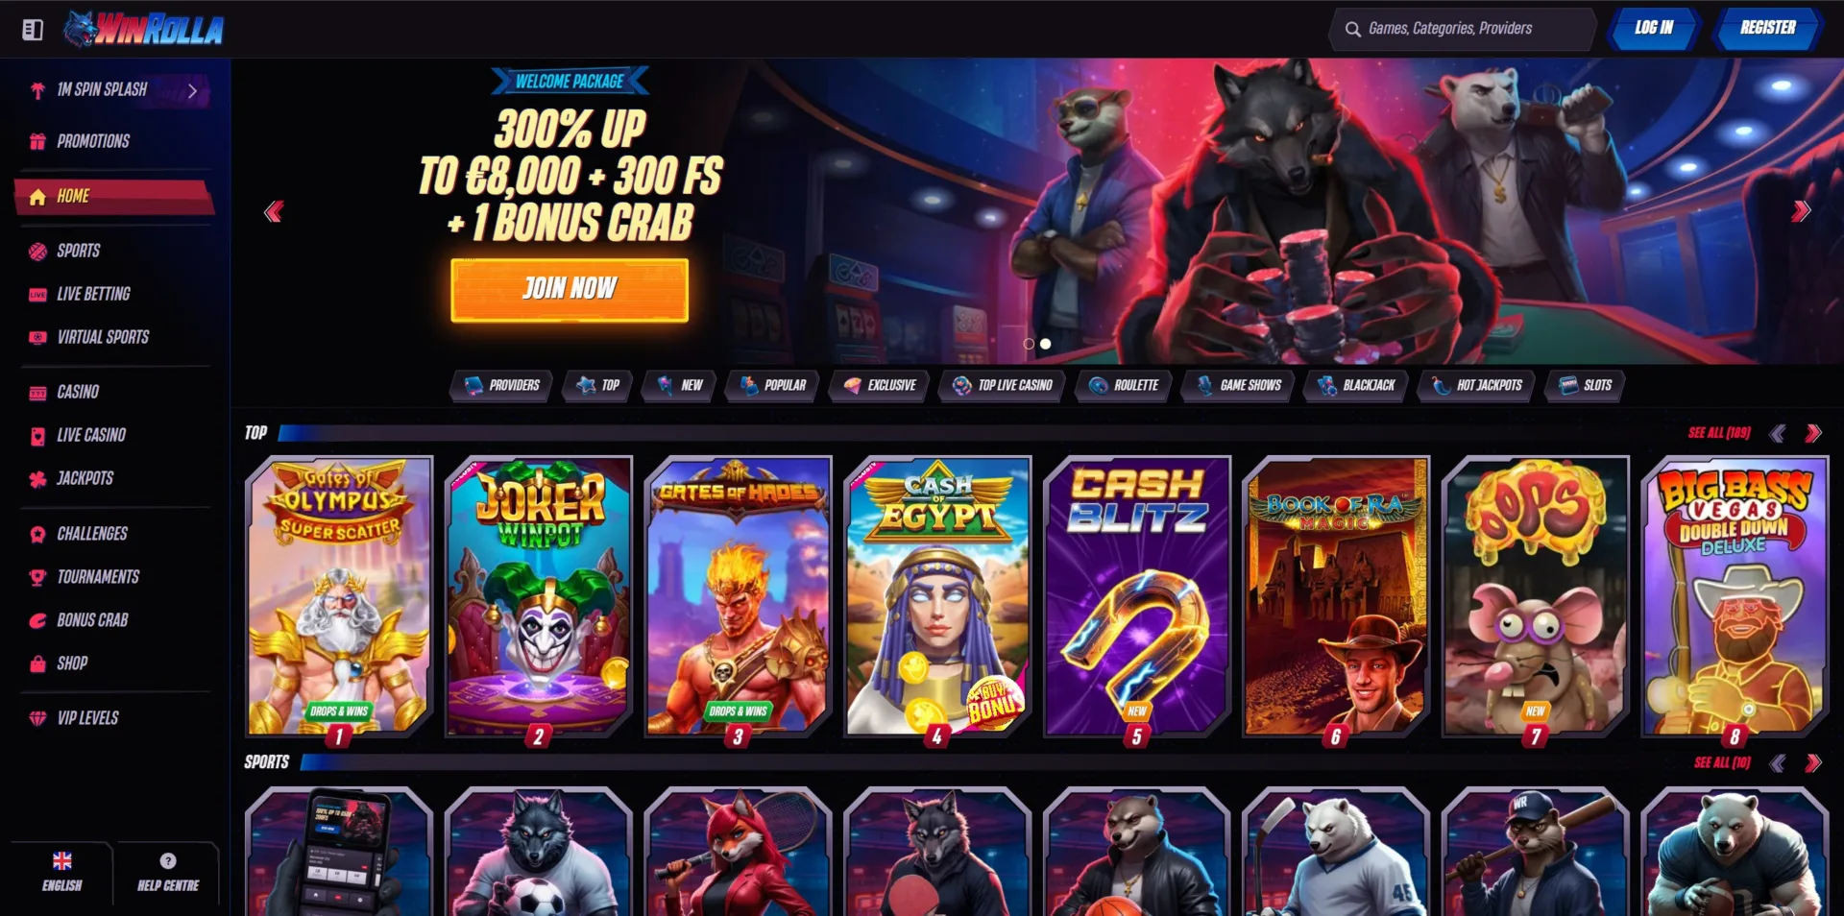Open the Shop bag icon
Viewport: 1844px width, 916px height.
pyautogui.click(x=37, y=663)
